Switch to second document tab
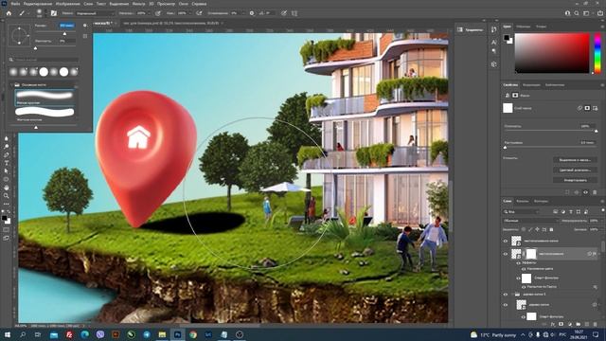Image resolution: width=606 pixels, height=341 pixels. (x=171, y=23)
